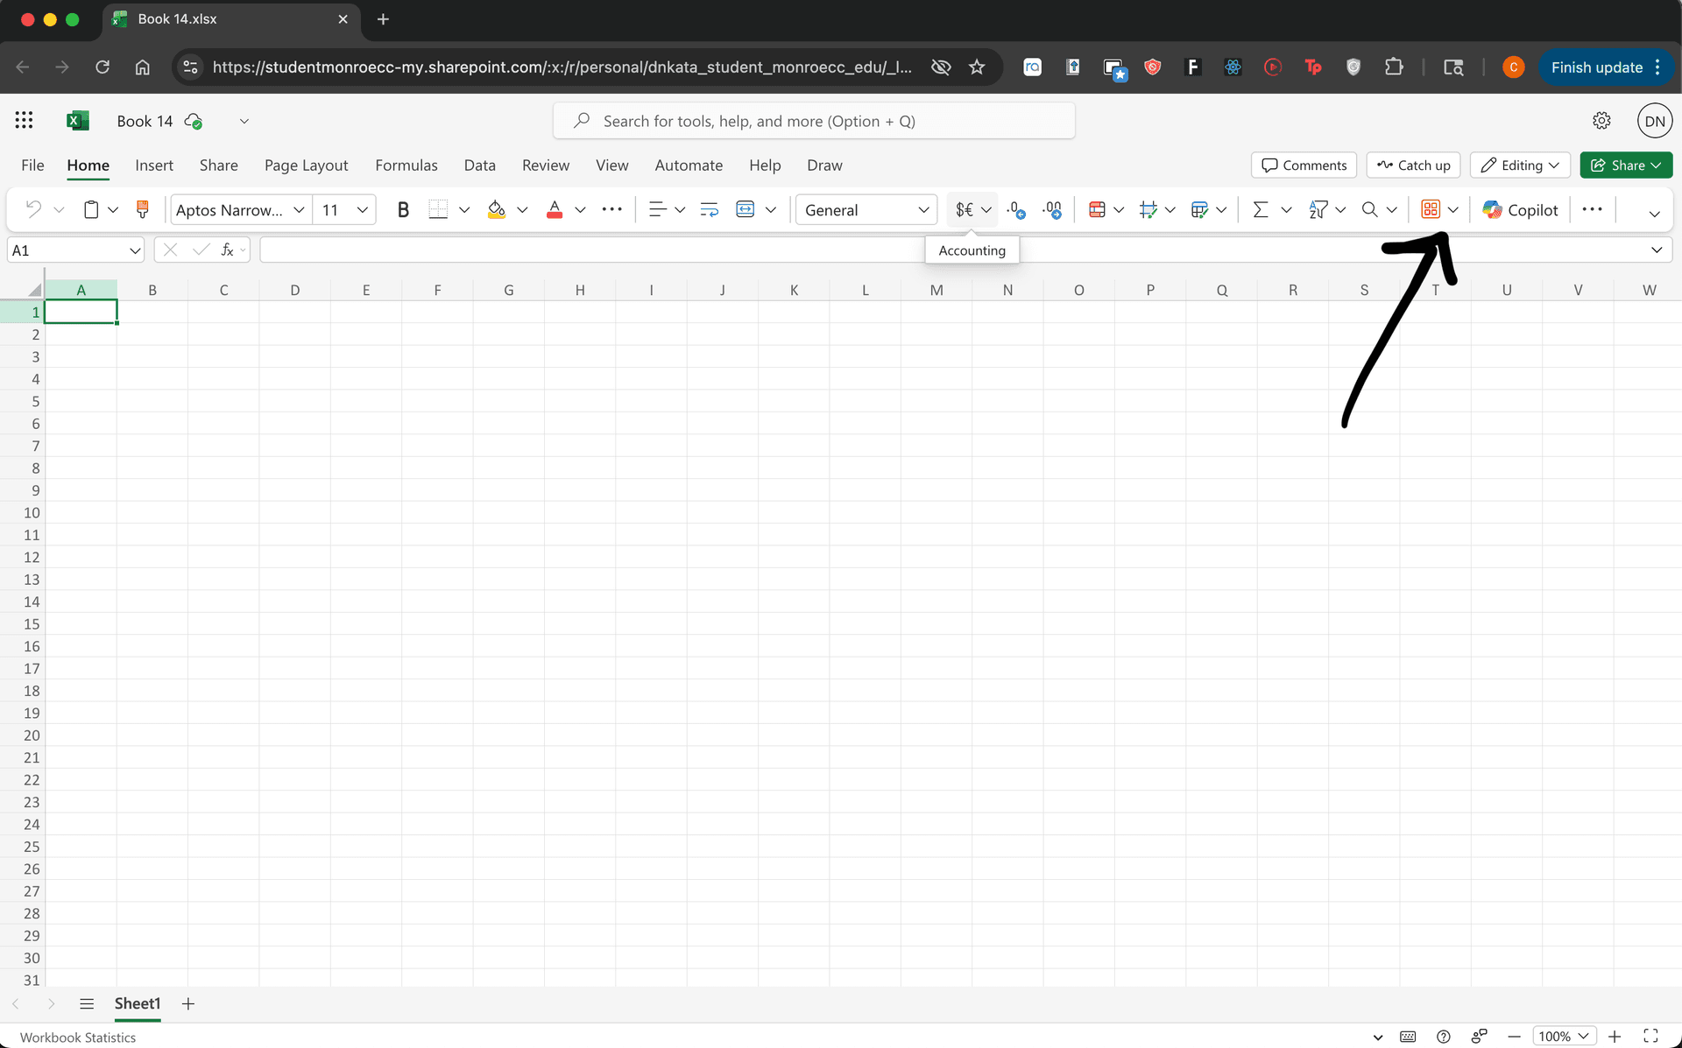
Task: Open the Comments panel
Action: pos(1304,165)
